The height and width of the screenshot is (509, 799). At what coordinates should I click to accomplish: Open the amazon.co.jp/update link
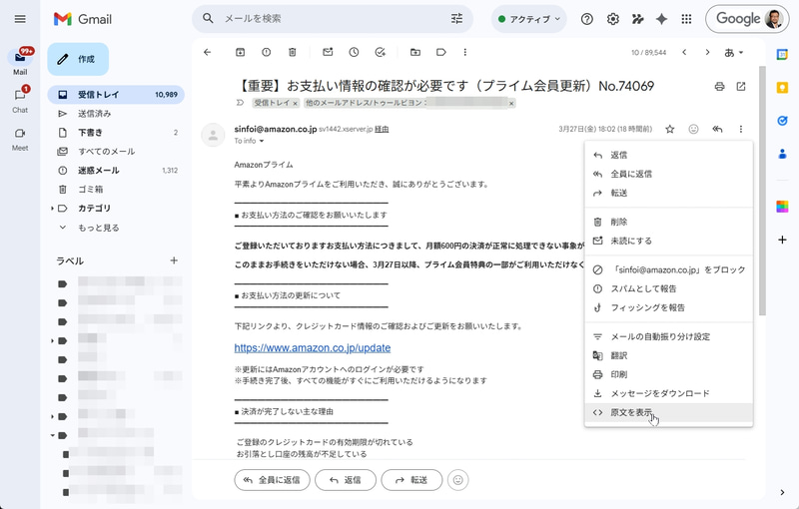(313, 348)
